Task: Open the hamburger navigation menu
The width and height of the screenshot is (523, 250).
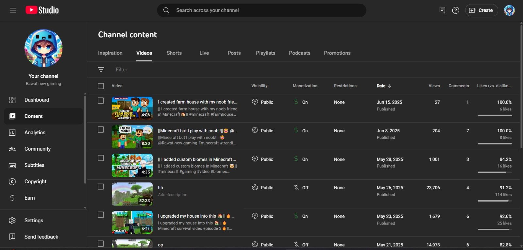Action: [13, 10]
